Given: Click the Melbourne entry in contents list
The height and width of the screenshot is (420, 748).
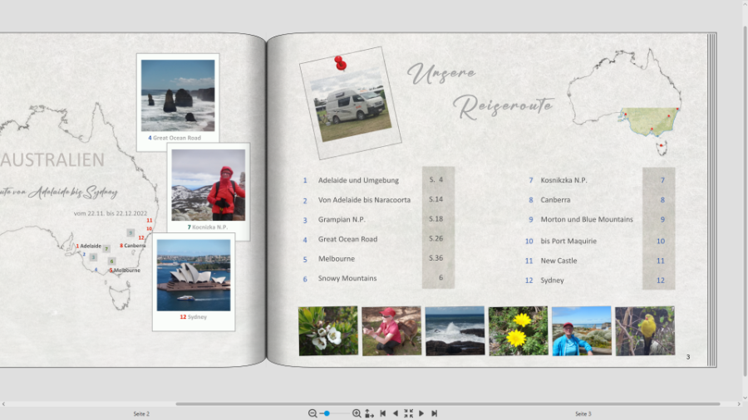Looking at the screenshot, I should (x=337, y=259).
